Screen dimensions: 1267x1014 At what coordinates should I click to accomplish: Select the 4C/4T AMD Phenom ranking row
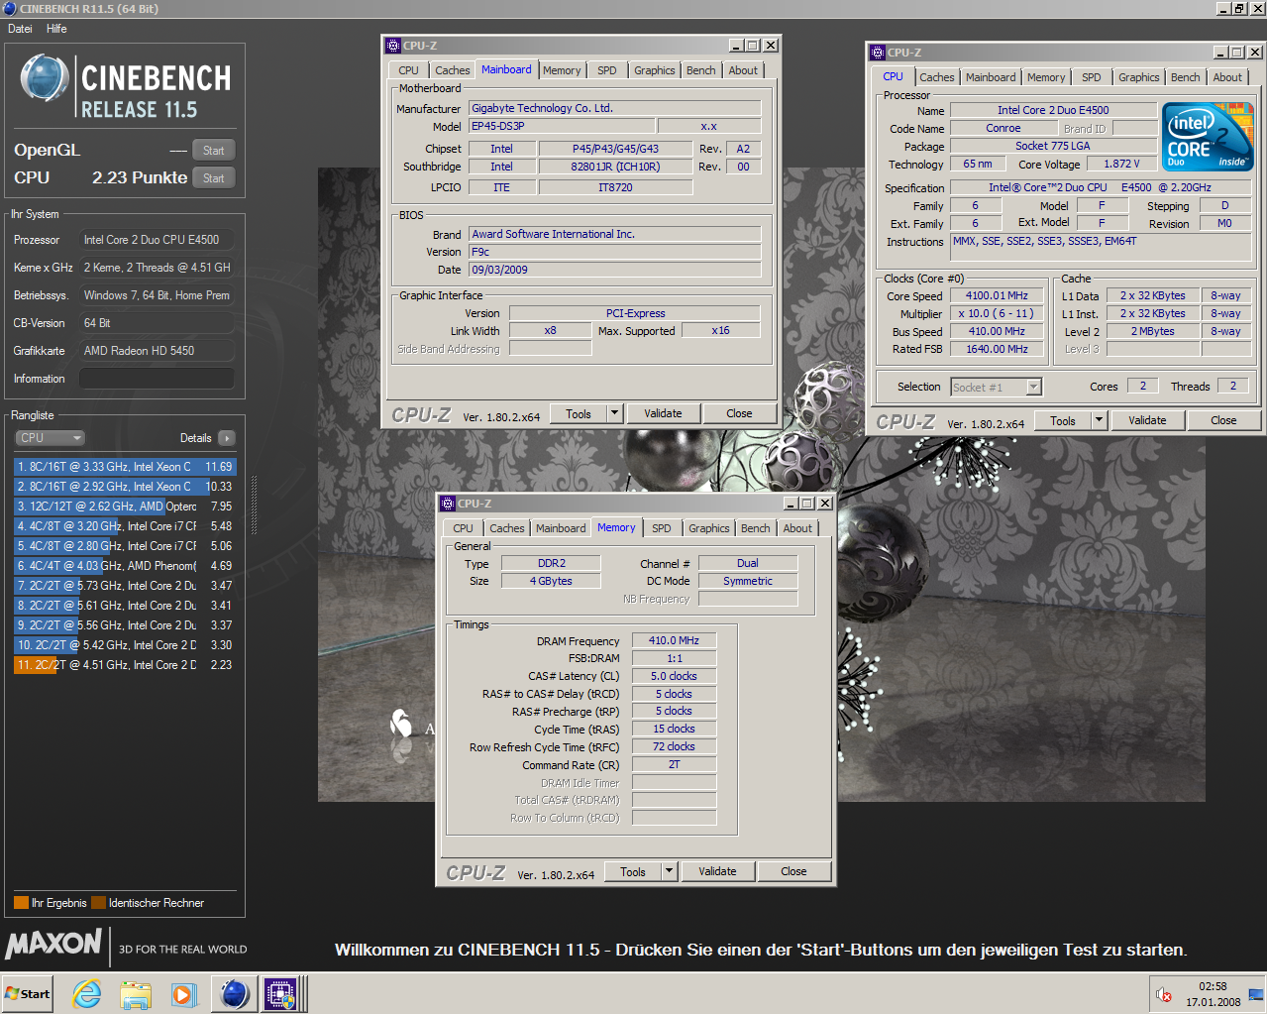125,566
